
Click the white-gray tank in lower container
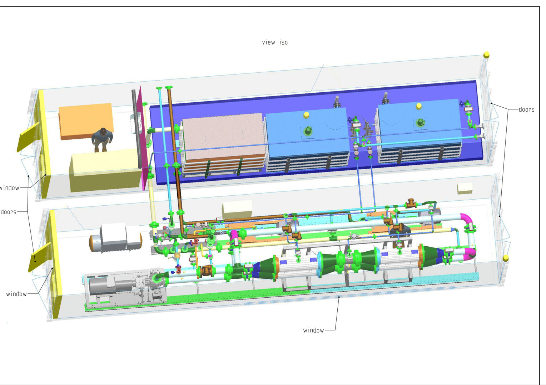(115, 238)
